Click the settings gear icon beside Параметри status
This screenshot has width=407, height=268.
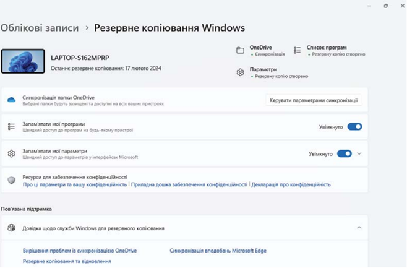coord(240,72)
